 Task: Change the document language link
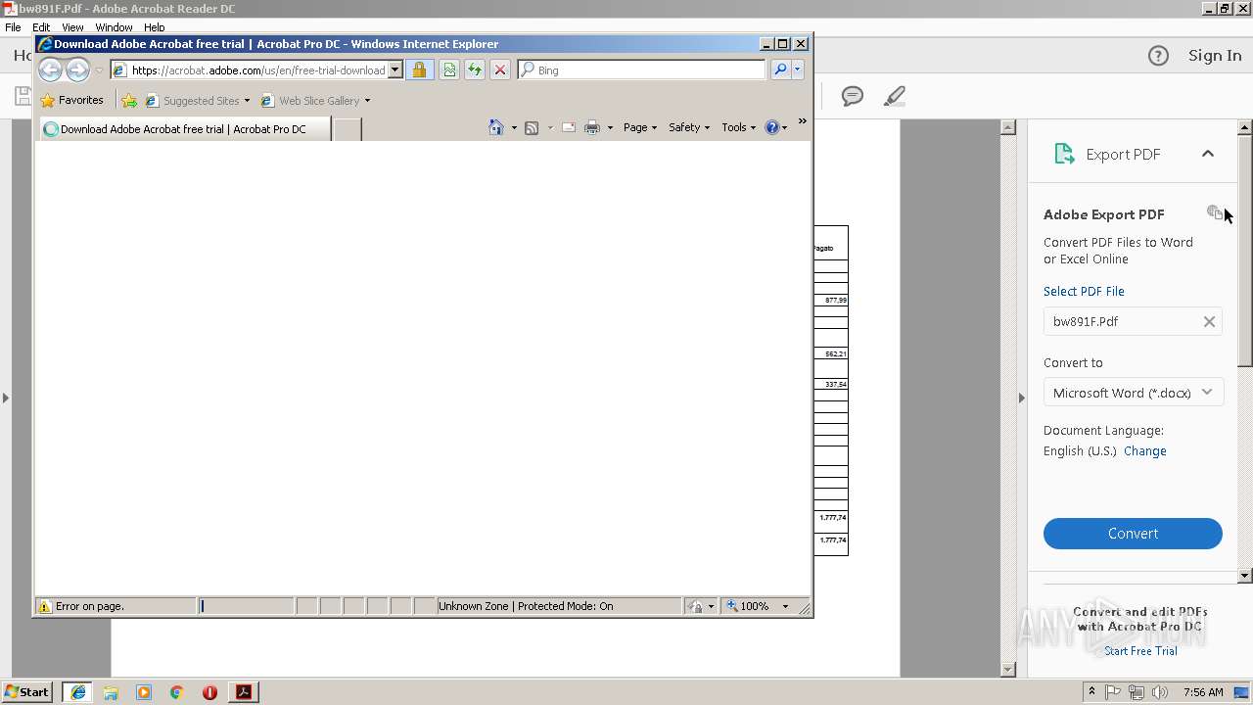pos(1145,451)
